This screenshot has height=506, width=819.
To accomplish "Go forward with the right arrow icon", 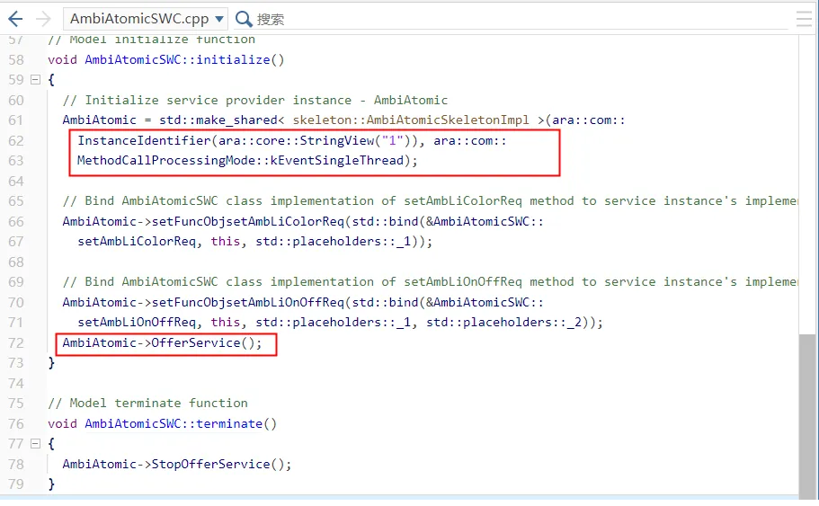I will (x=43, y=19).
